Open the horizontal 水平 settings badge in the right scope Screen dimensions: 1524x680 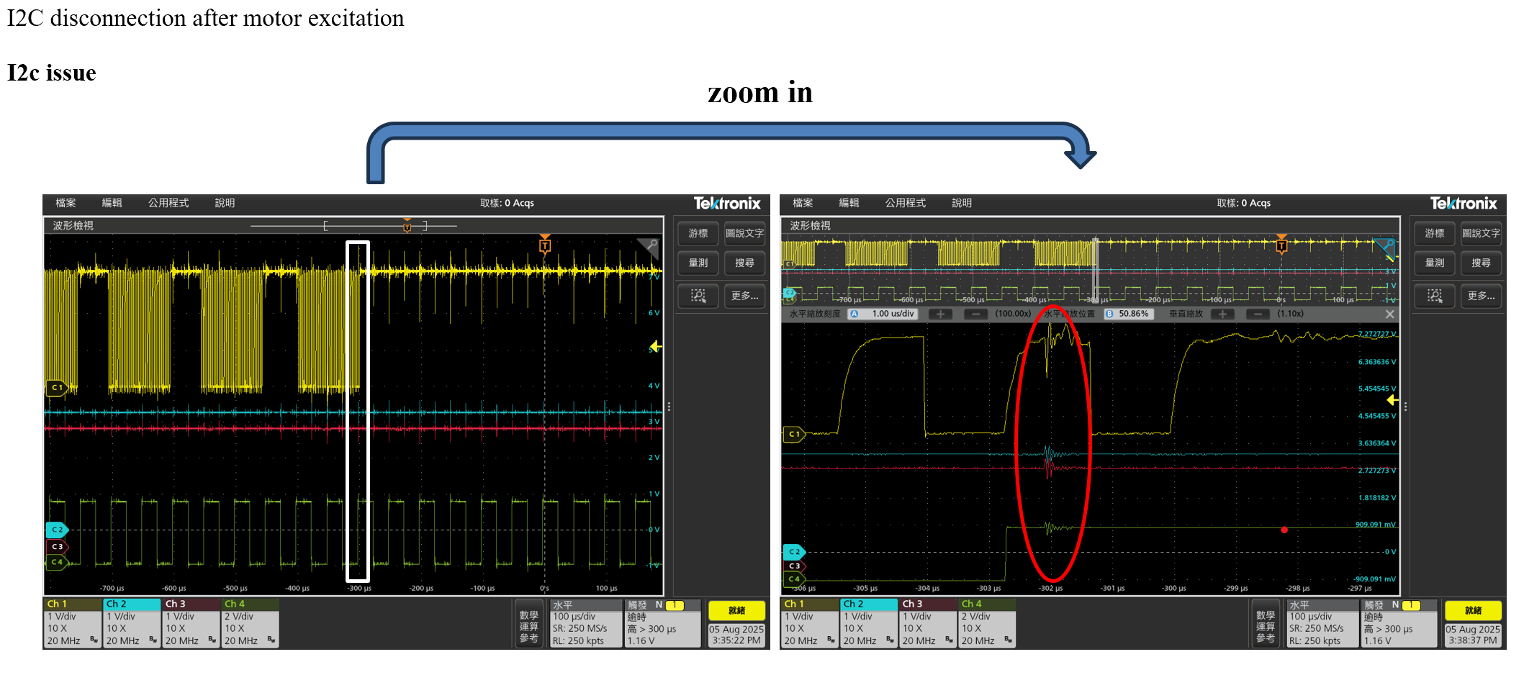click(1322, 623)
